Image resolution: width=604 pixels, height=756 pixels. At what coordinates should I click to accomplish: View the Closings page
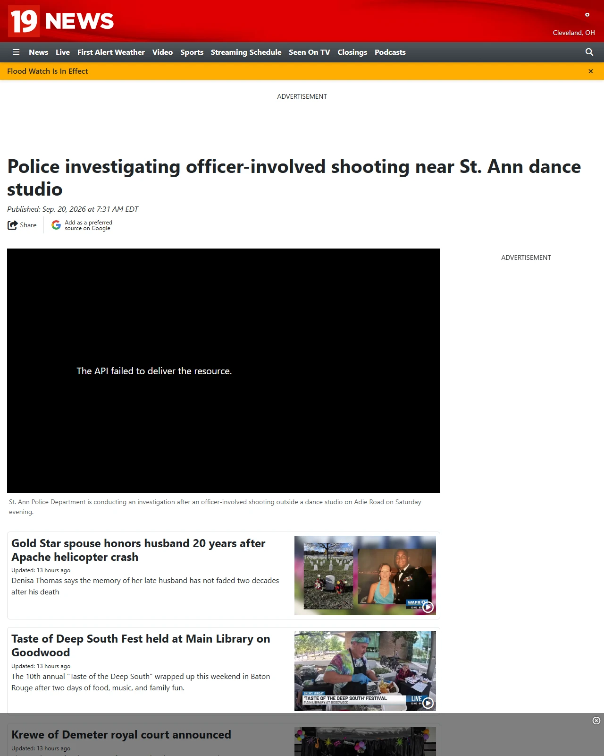click(352, 52)
